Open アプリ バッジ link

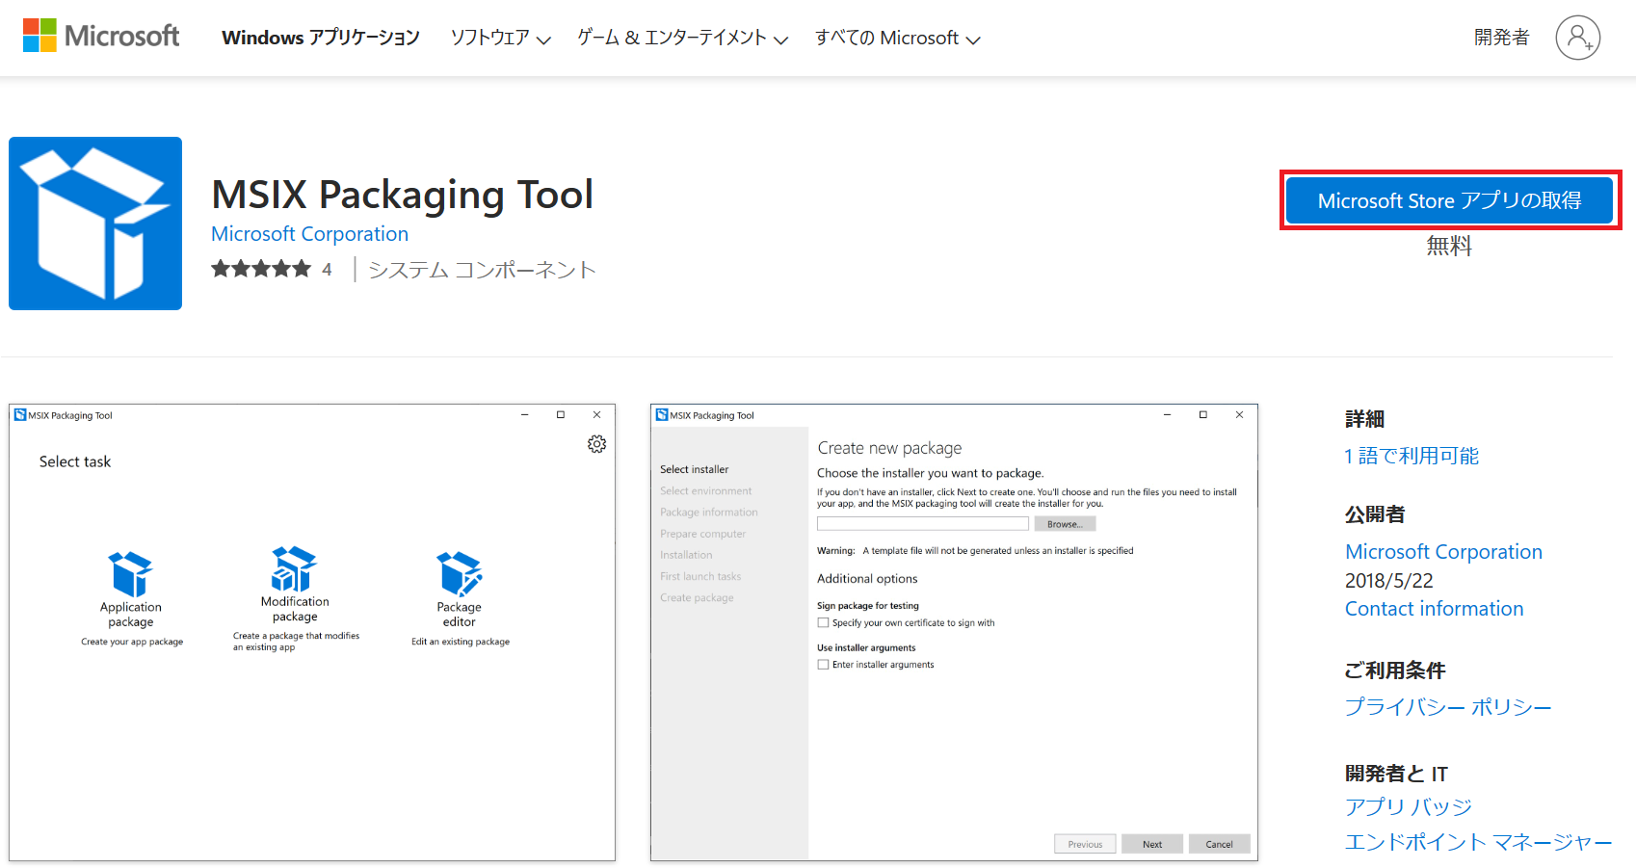(1409, 807)
